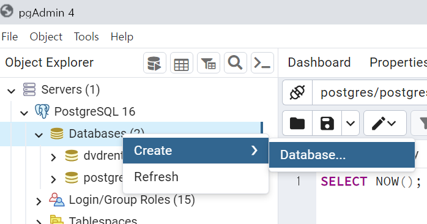Image resolution: width=427 pixels, height=224 pixels.
Task: Launch the PSQL Tool terminal icon
Action: [x=262, y=63]
